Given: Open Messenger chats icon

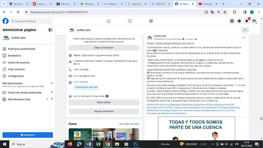Looking at the screenshot, I should pyautogui.click(x=239, y=21).
